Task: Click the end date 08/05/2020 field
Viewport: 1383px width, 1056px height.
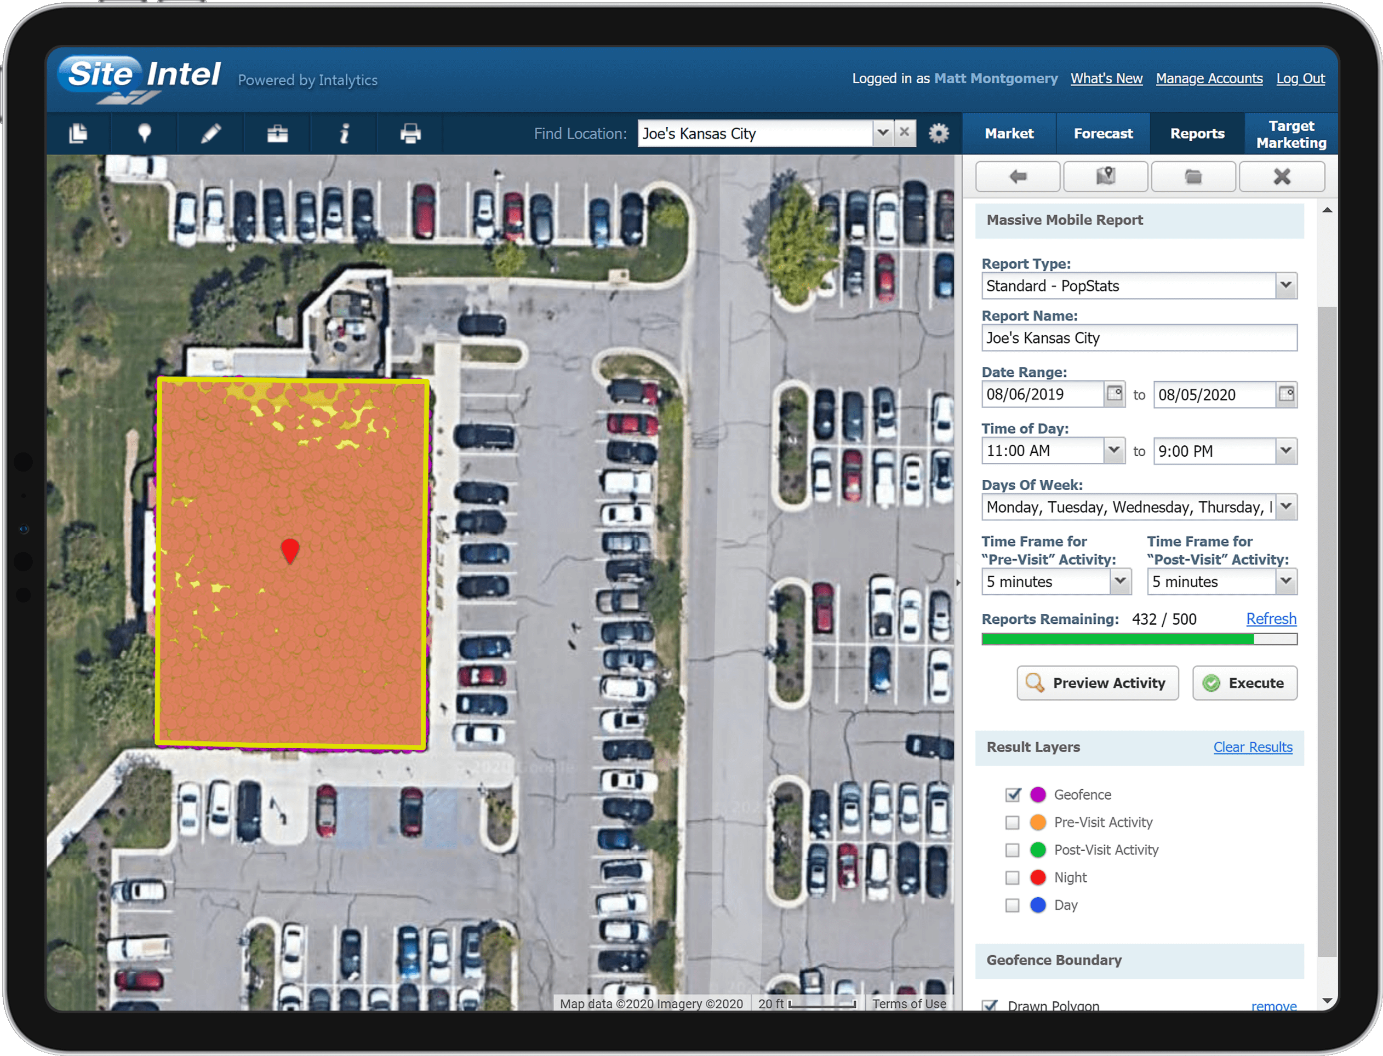Action: click(1214, 394)
